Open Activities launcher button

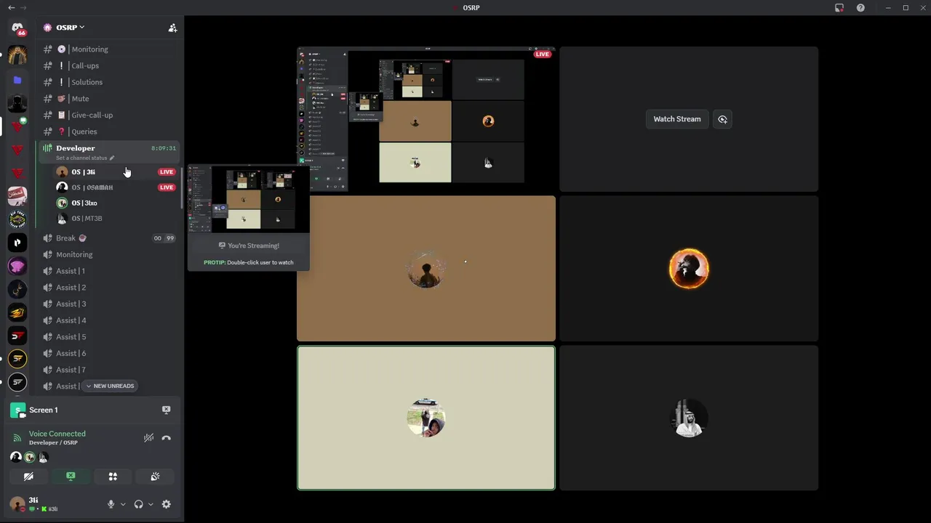[x=113, y=477]
